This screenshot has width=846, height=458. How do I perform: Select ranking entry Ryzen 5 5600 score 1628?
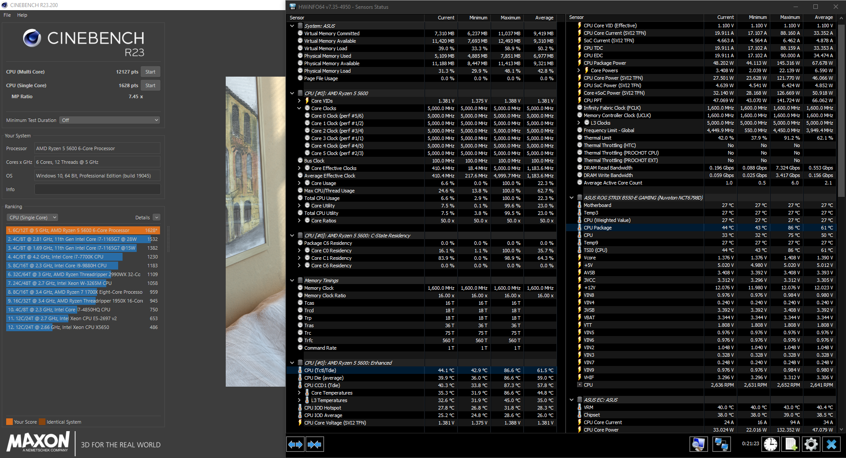pyautogui.click(x=83, y=230)
